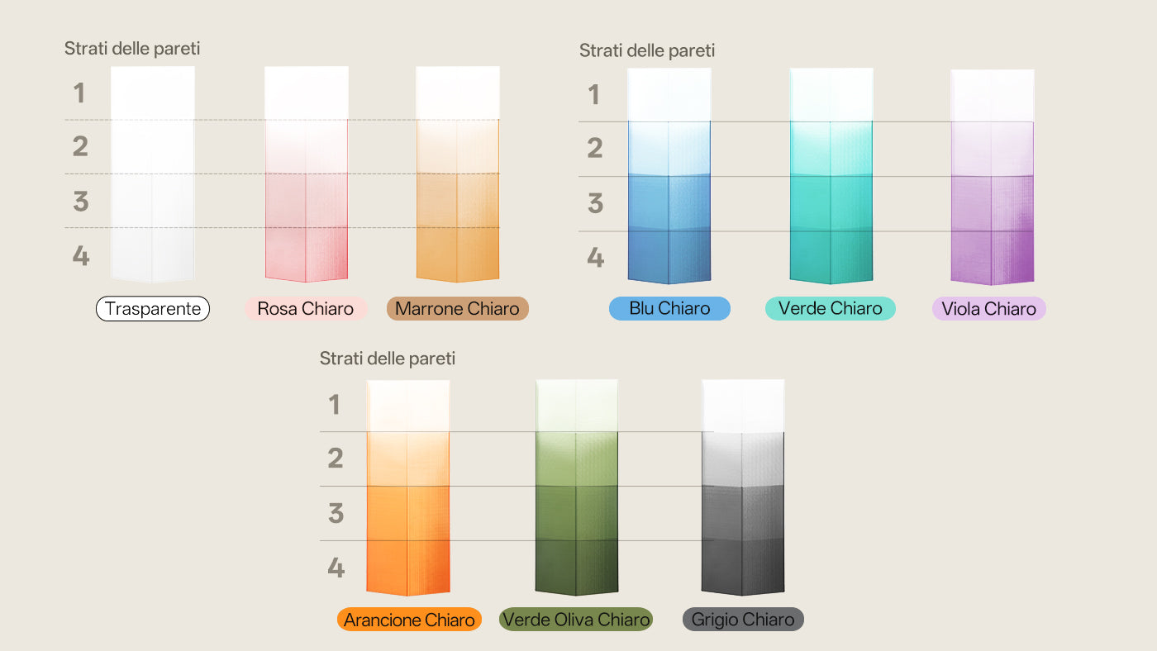Click the pink sample column
The width and height of the screenshot is (1157, 651).
pos(306,174)
